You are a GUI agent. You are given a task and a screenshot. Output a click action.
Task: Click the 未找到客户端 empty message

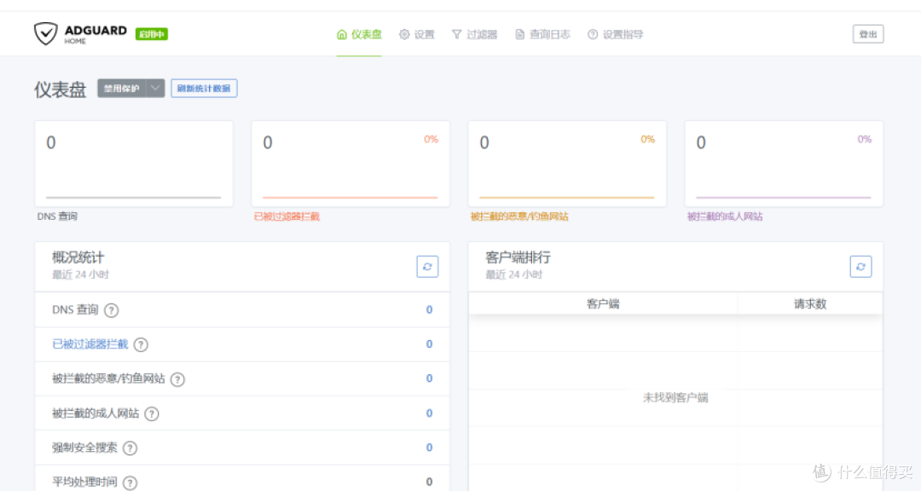point(675,397)
